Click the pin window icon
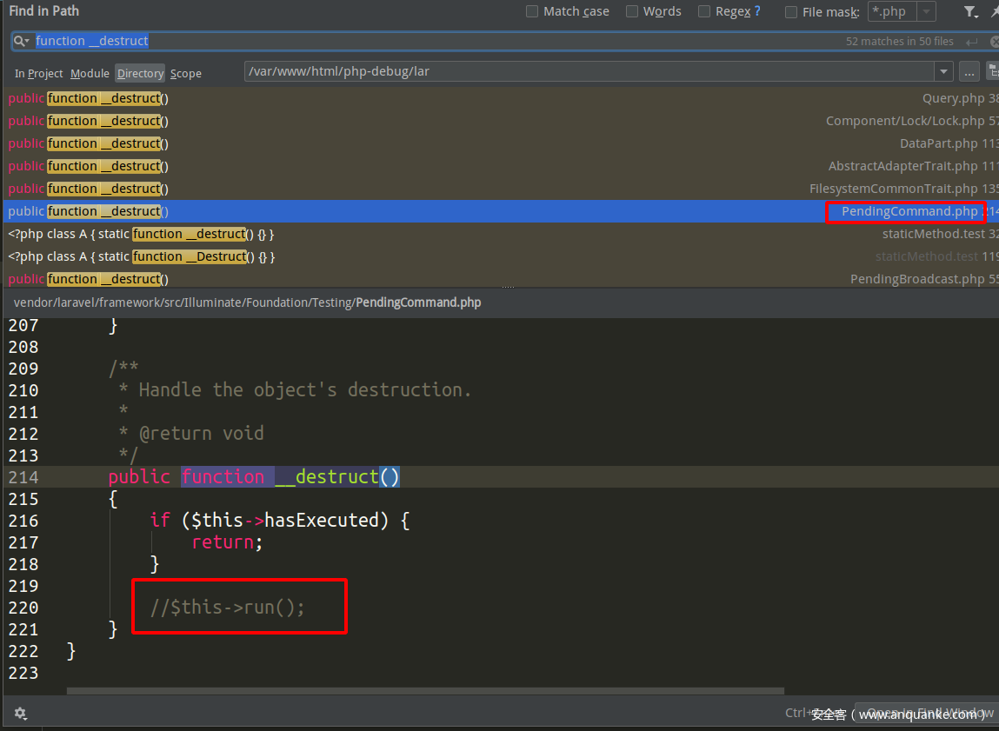The image size is (999, 731). 994,12
